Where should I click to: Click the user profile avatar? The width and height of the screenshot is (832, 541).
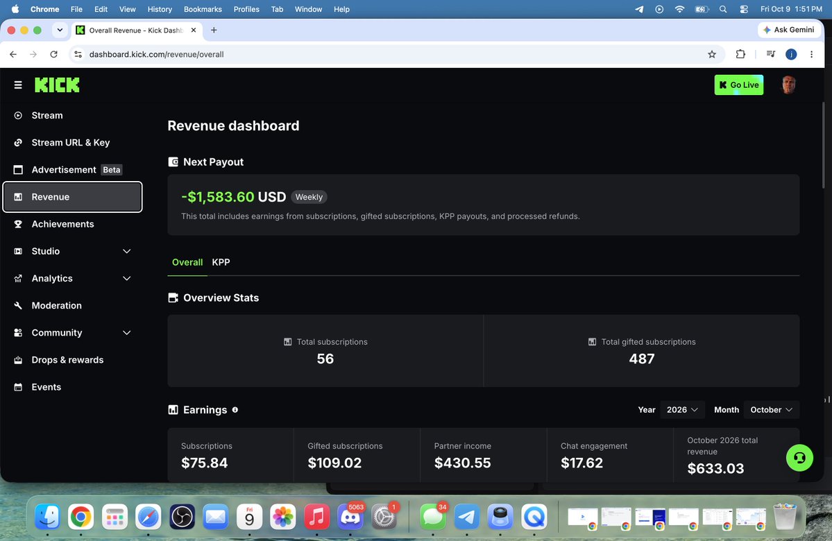[x=788, y=85]
